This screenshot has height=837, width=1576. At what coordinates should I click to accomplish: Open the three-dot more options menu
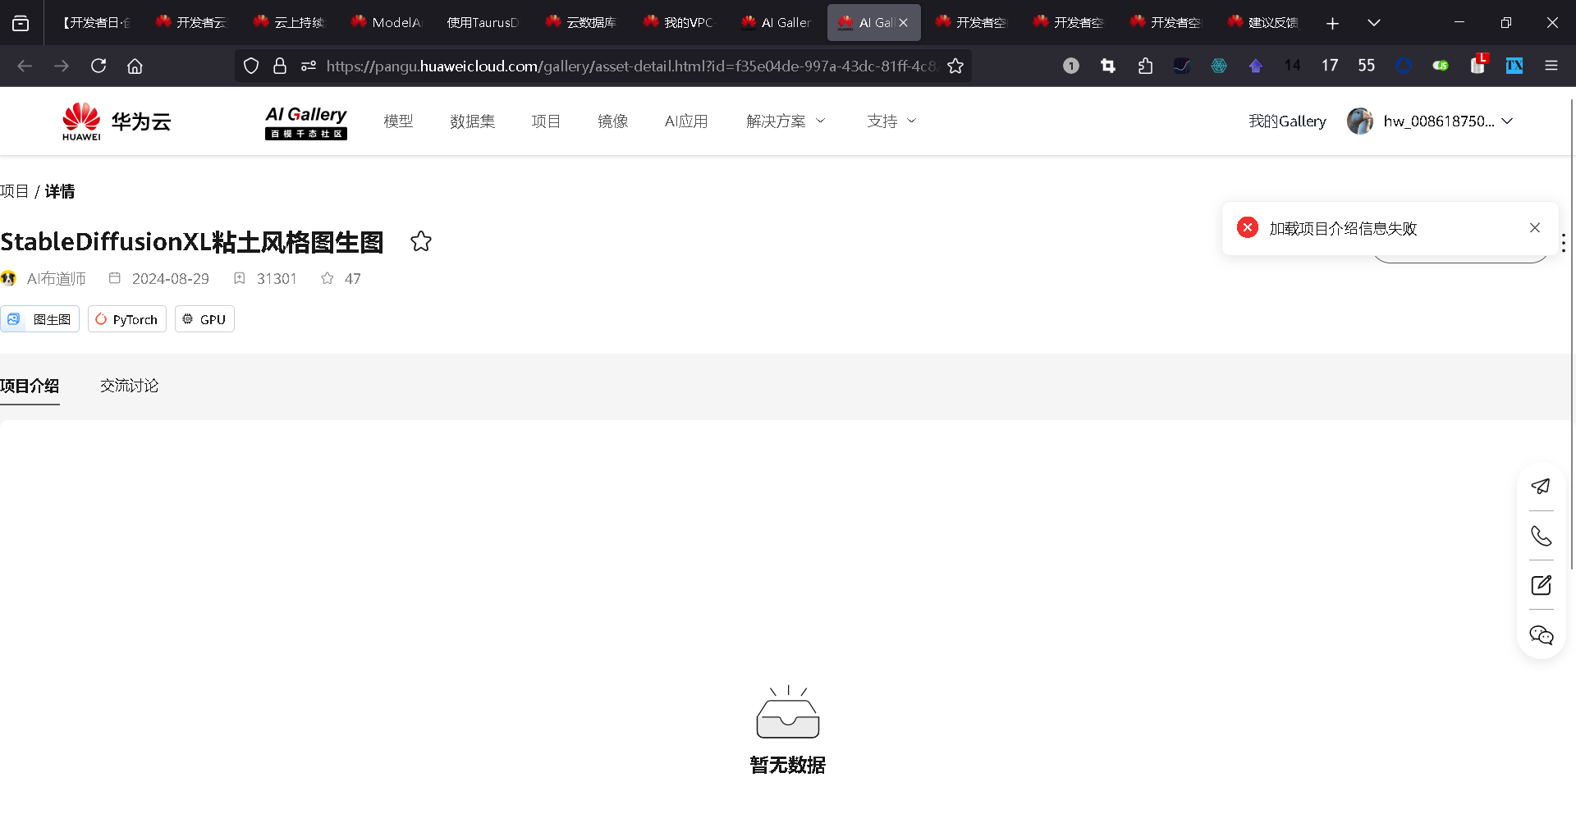tap(1564, 243)
